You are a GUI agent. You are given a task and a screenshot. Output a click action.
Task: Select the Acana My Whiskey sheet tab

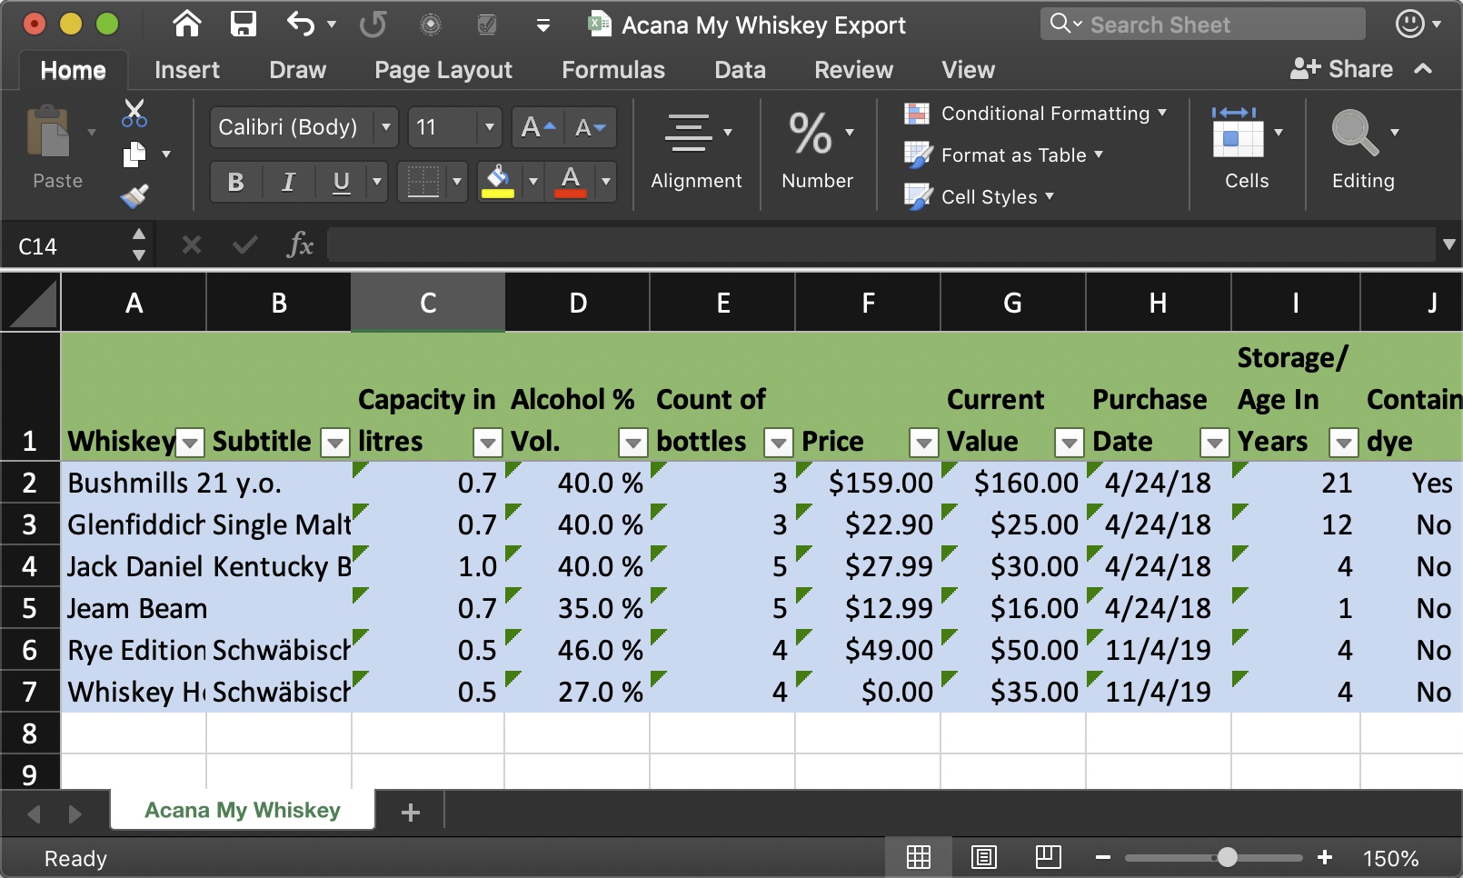coord(243,810)
